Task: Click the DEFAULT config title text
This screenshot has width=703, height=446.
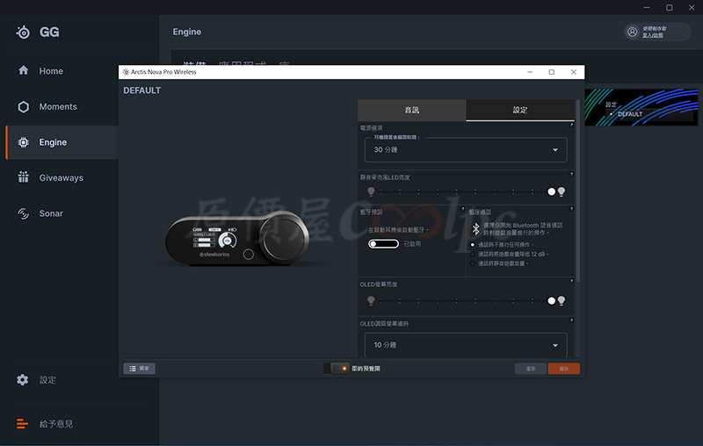Action: 141,90
